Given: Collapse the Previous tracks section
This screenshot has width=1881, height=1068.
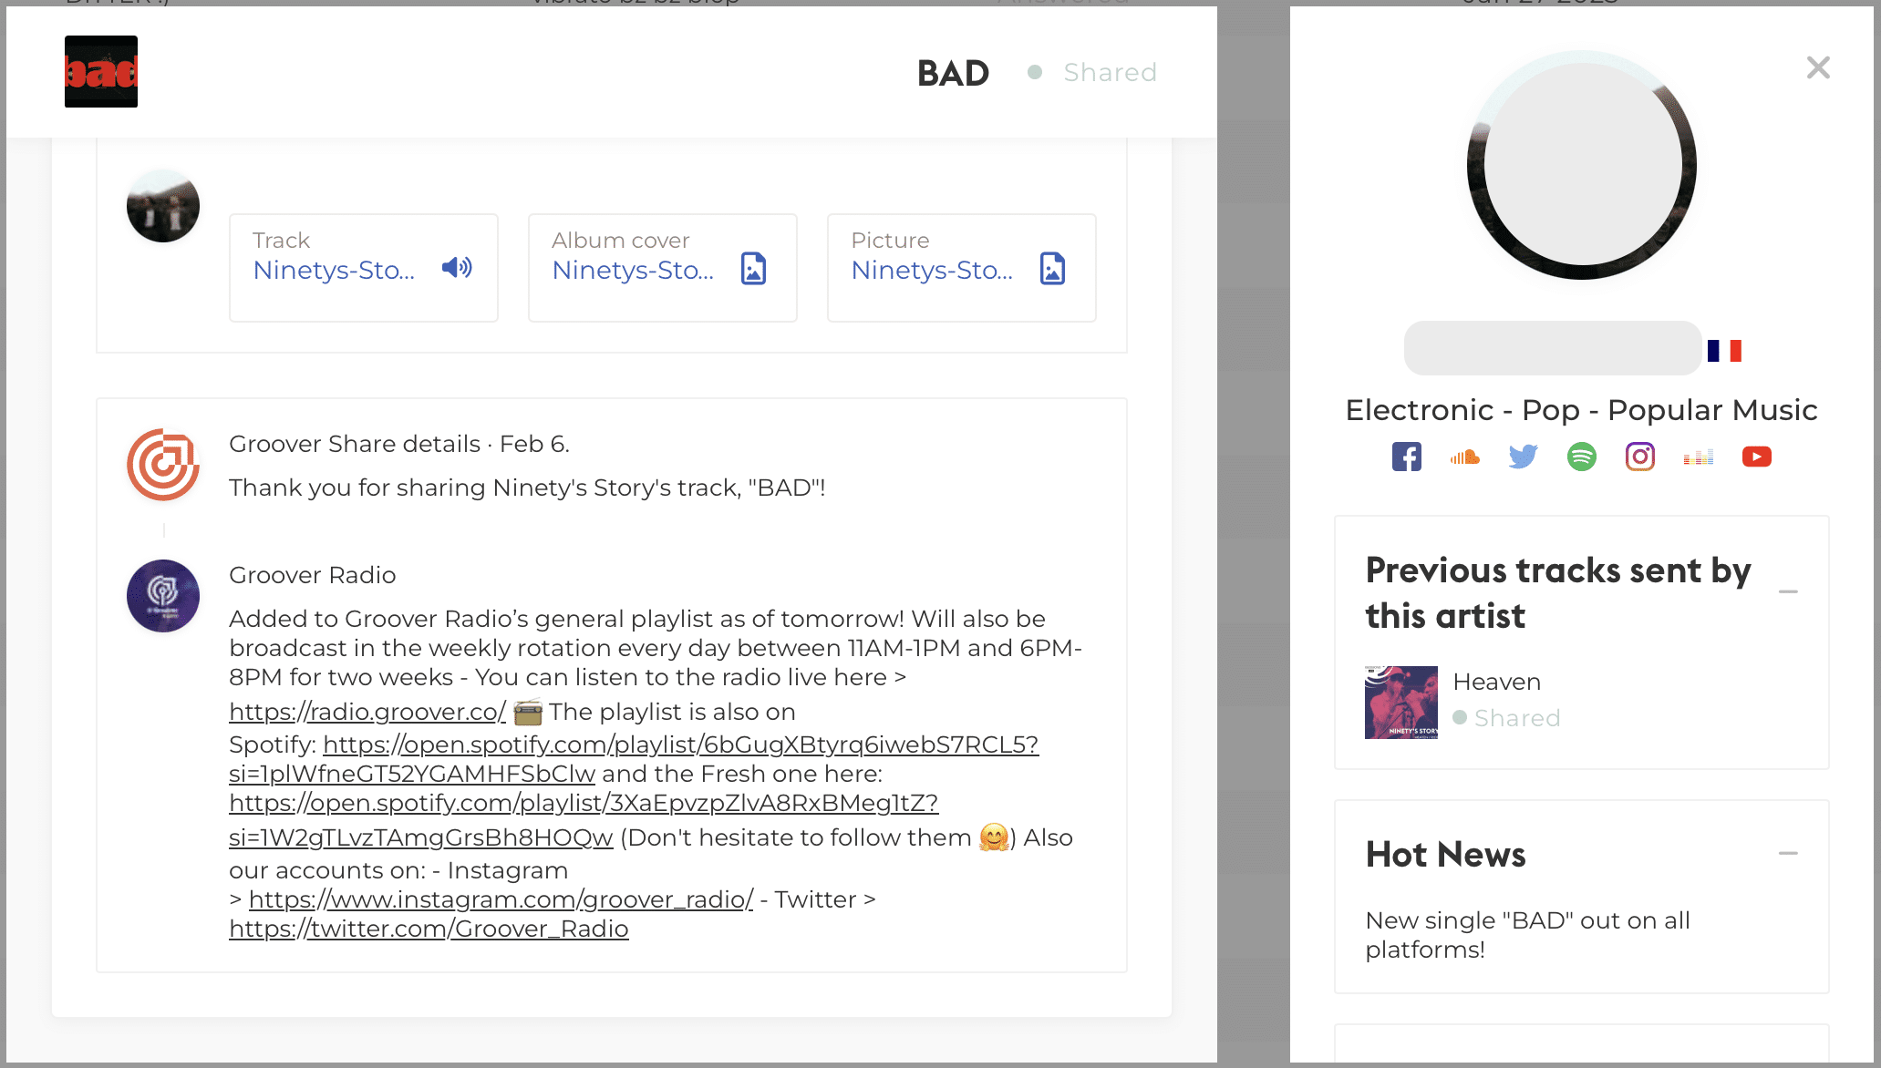Looking at the screenshot, I should (x=1788, y=592).
